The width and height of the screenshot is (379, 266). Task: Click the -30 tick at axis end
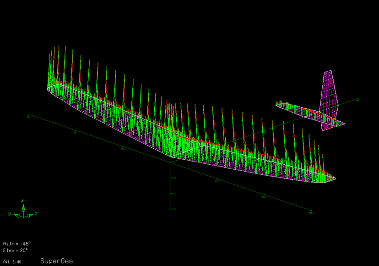pyautogui.click(x=310, y=213)
